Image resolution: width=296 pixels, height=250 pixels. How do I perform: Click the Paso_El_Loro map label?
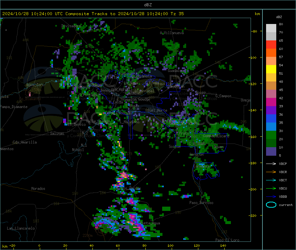(x=227, y=240)
